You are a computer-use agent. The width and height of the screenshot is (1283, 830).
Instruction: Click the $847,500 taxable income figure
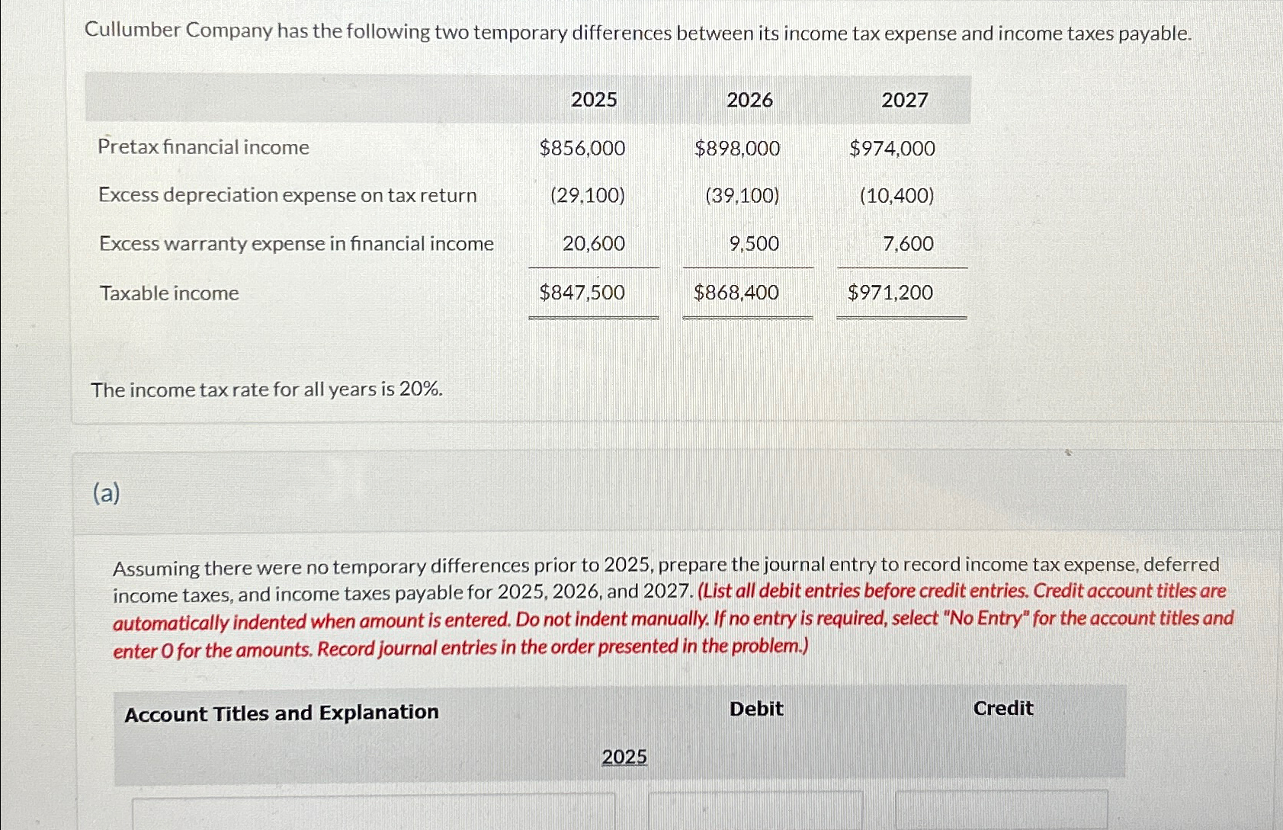(x=583, y=293)
